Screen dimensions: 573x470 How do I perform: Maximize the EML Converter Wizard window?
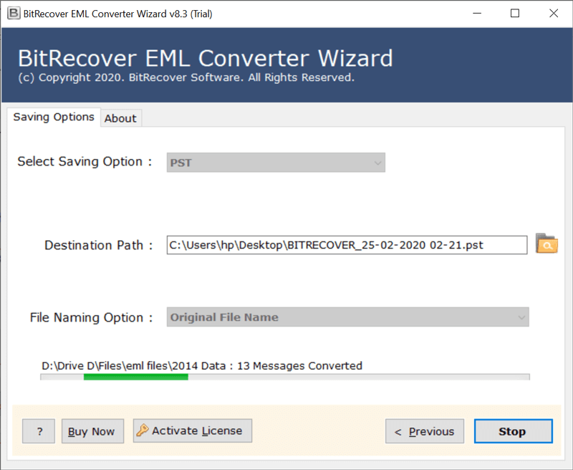(515, 14)
